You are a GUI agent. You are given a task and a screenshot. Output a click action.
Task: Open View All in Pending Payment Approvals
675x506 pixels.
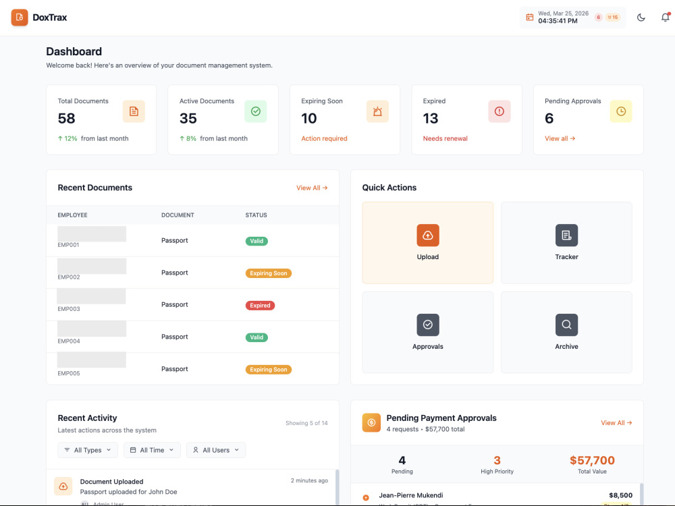[616, 423]
